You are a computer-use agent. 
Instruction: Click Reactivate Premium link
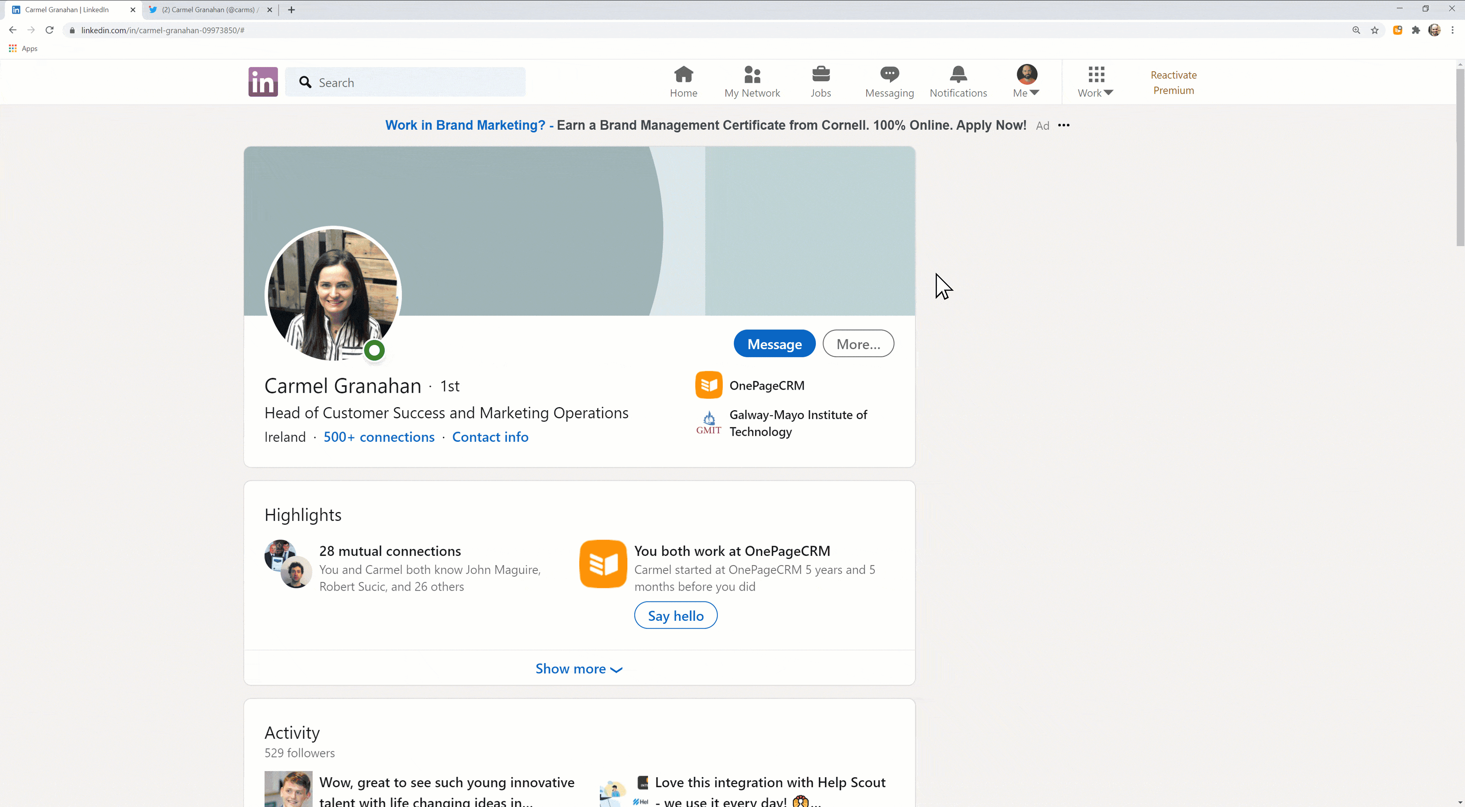pyautogui.click(x=1173, y=82)
